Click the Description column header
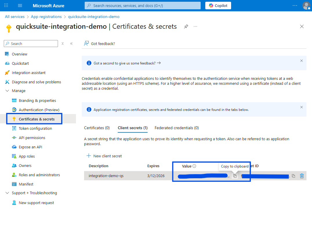Screen dimensions: 312x227 click(x=99, y=166)
